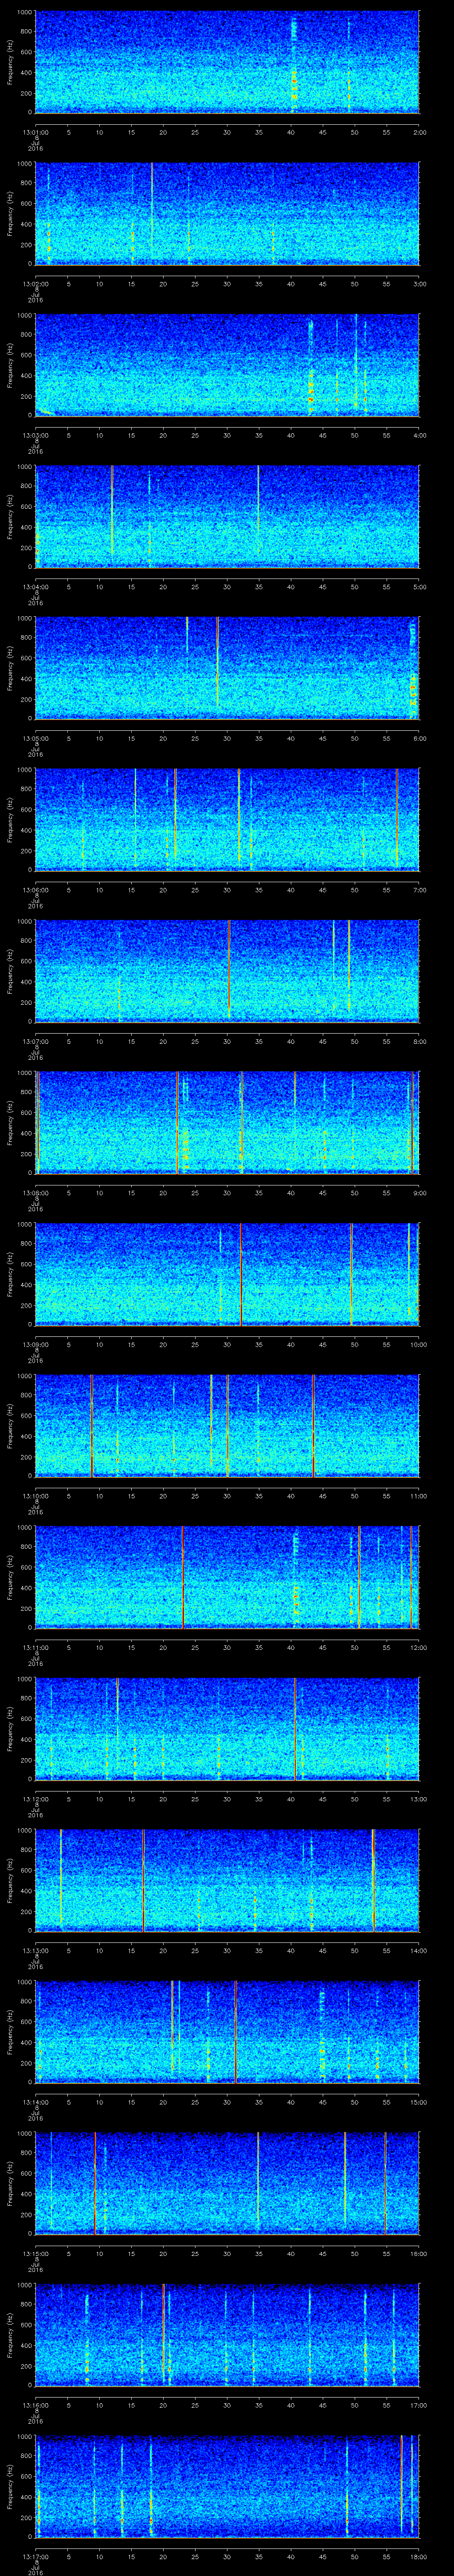Inspect the spectrogram panel starting at 13:15:00
Image resolution: width=454 pixels, height=2576 pixels.
227,2183
